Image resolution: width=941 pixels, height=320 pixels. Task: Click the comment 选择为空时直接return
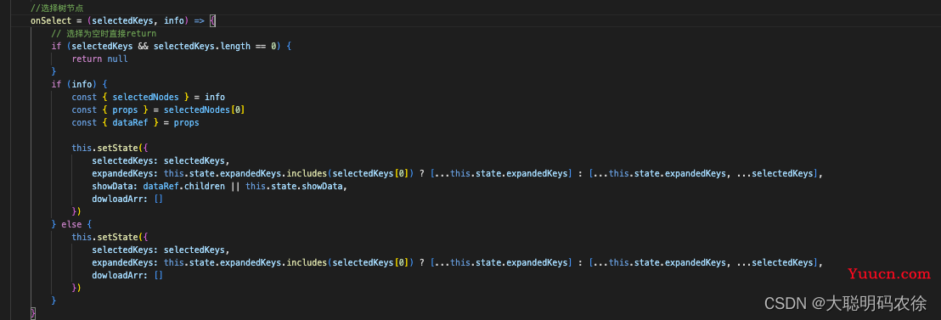pos(104,34)
